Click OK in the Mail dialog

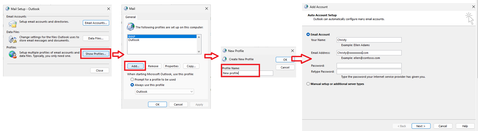[x=157, y=104]
